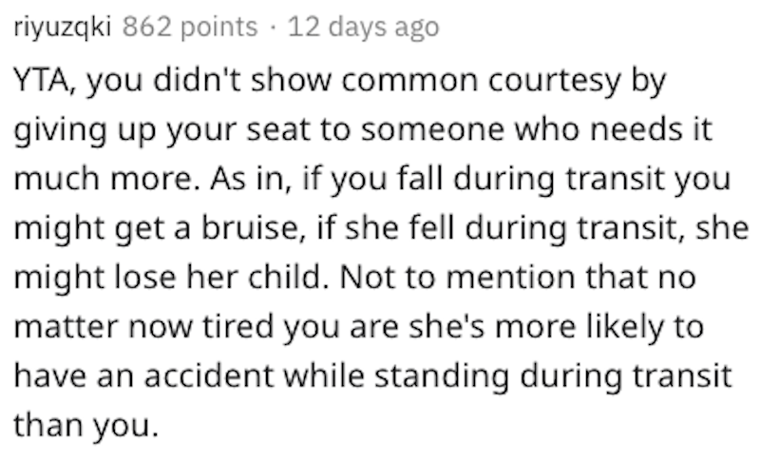Screen dimensions: 760x463
Task: Click the words As in
Action: [x=251, y=179]
